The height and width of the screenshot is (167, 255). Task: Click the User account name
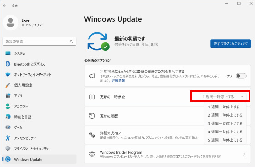pyautogui.click(x=25, y=21)
